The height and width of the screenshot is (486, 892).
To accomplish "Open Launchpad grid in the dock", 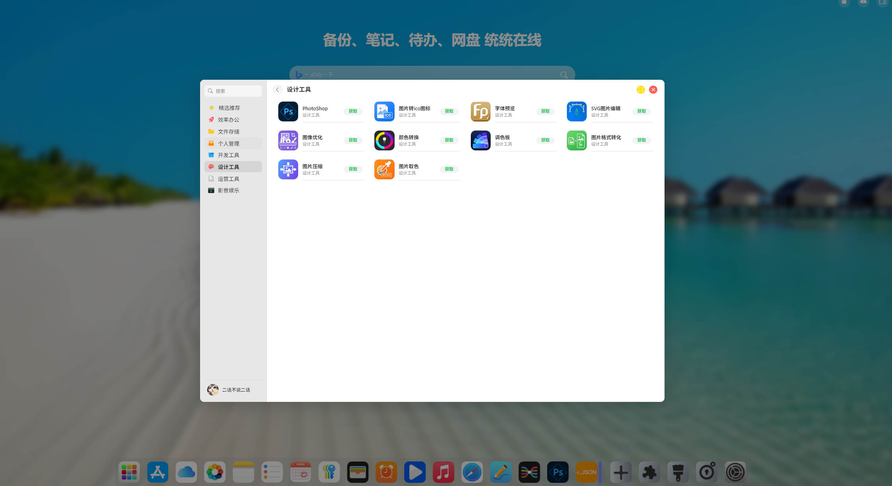I will pos(129,472).
